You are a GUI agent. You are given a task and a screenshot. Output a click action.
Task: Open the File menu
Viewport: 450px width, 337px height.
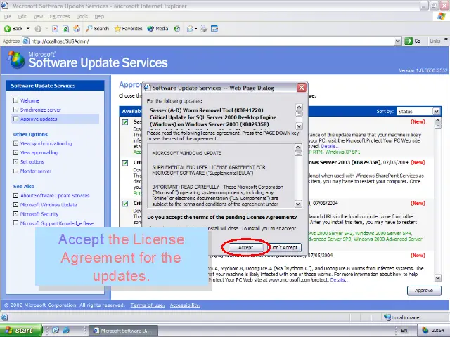(8, 16)
